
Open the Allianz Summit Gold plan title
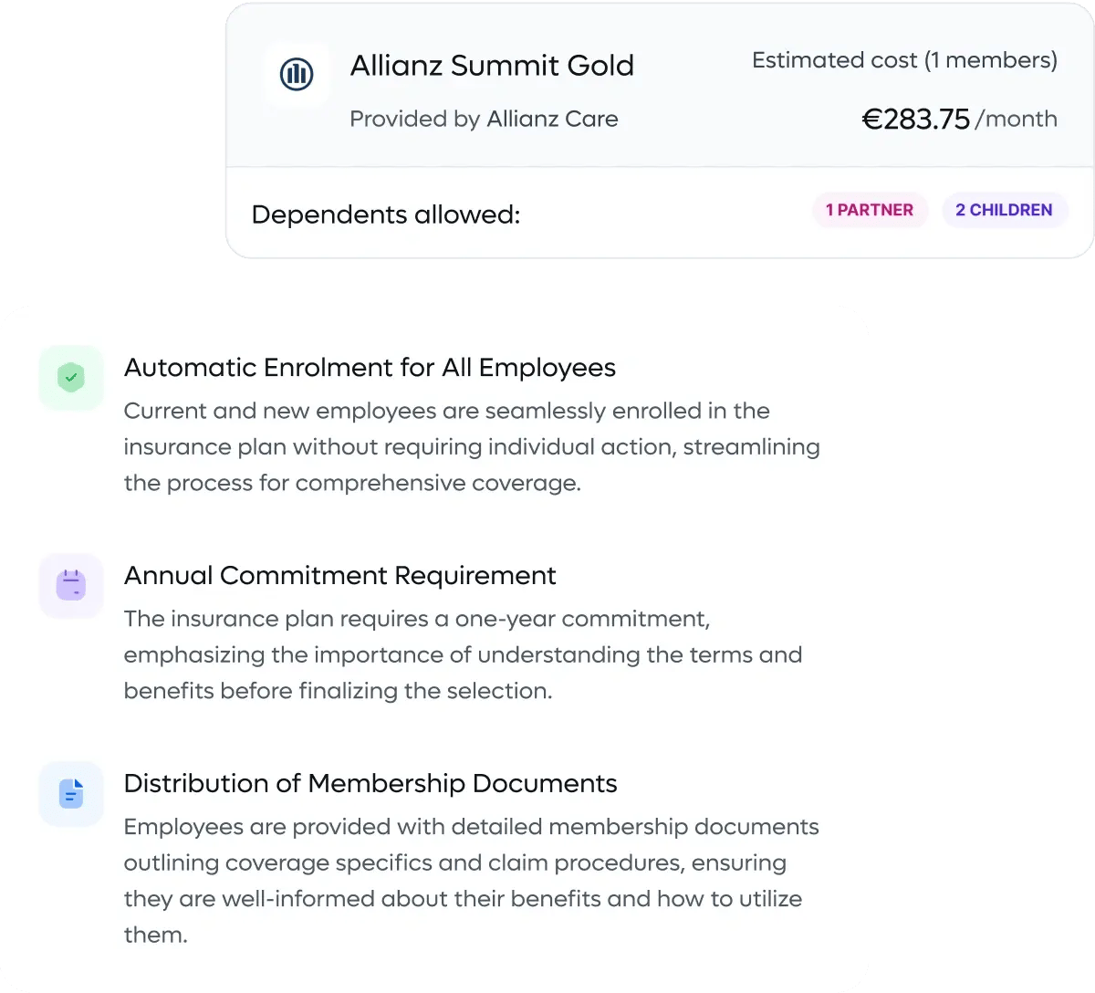click(492, 66)
